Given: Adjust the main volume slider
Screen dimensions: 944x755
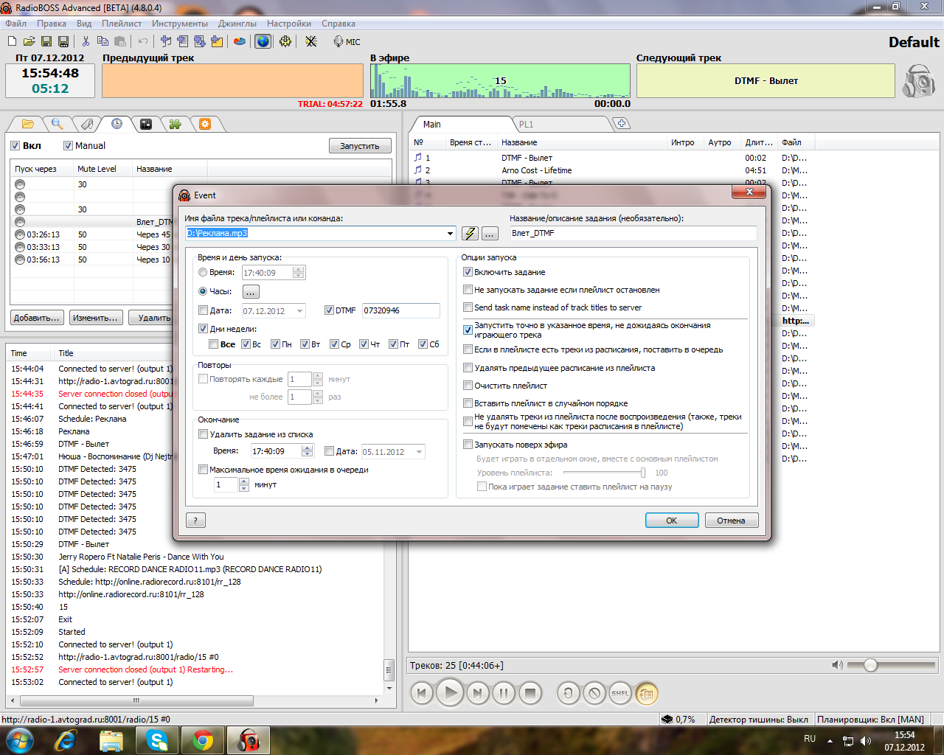Looking at the screenshot, I should click(870, 665).
